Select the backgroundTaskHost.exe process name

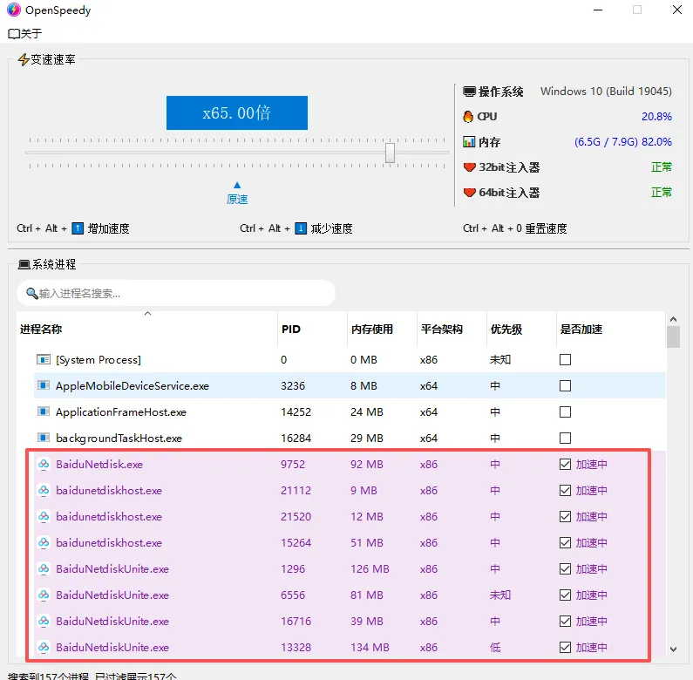[x=119, y=439]
